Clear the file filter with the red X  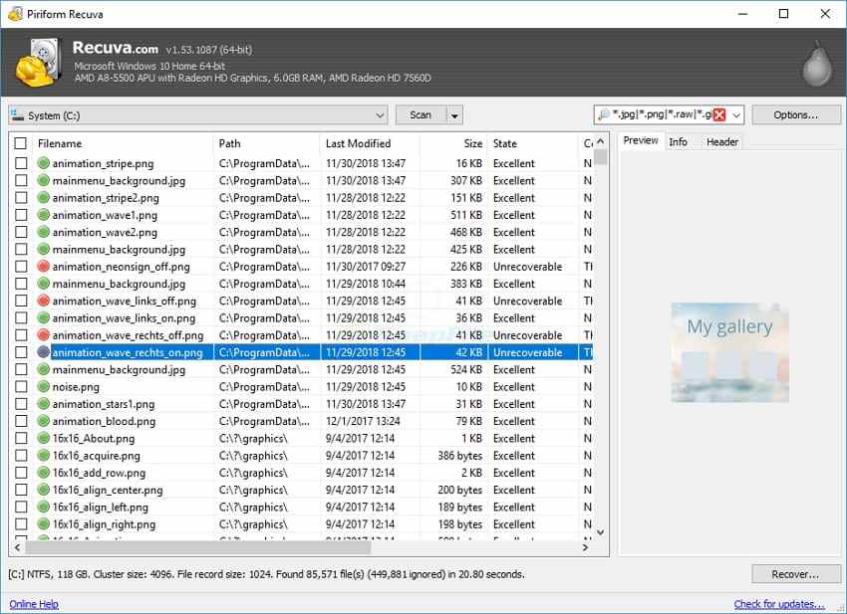719,114
